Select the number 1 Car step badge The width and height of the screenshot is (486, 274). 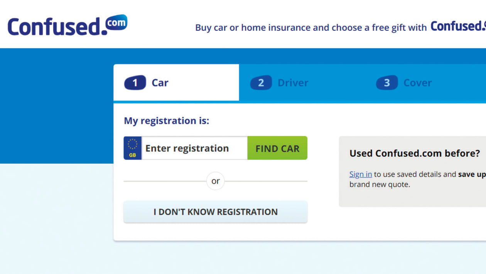[135, 82]
